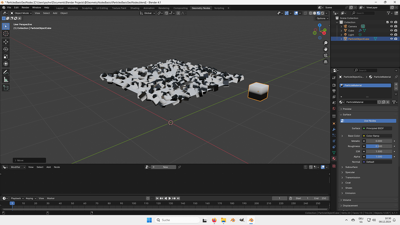This screenshot has width=400, height=225.
Task: Open the Output properties tab
Action: click(334, 91)
